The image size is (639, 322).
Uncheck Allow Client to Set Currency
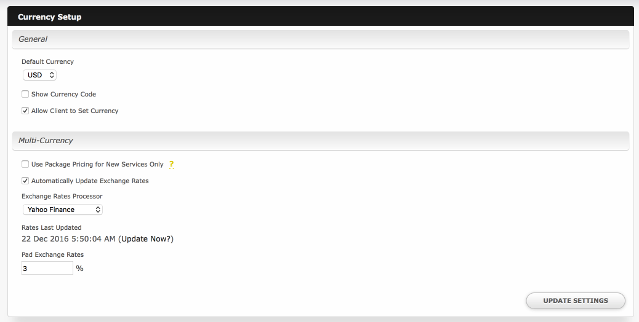(25, 111)
